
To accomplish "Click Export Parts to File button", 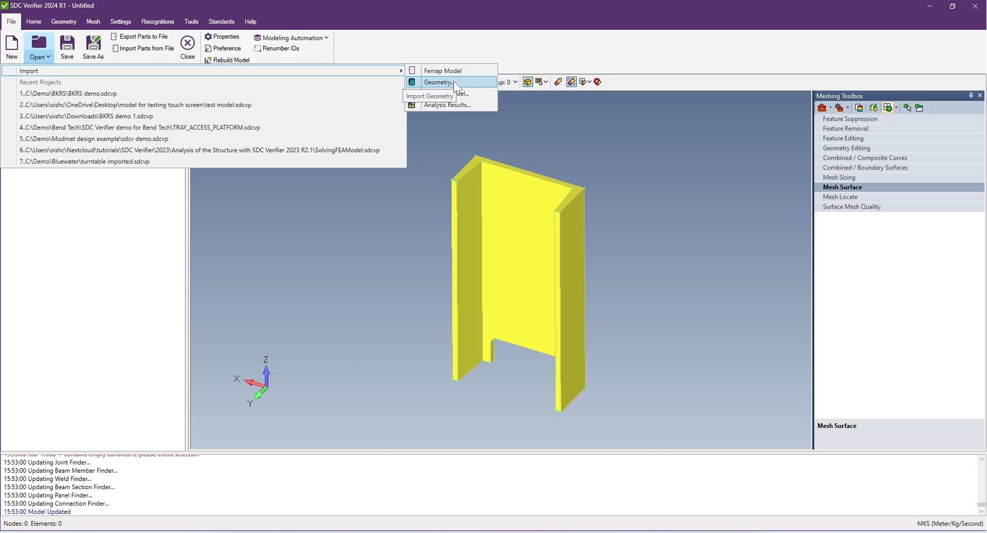I will 139,37.
